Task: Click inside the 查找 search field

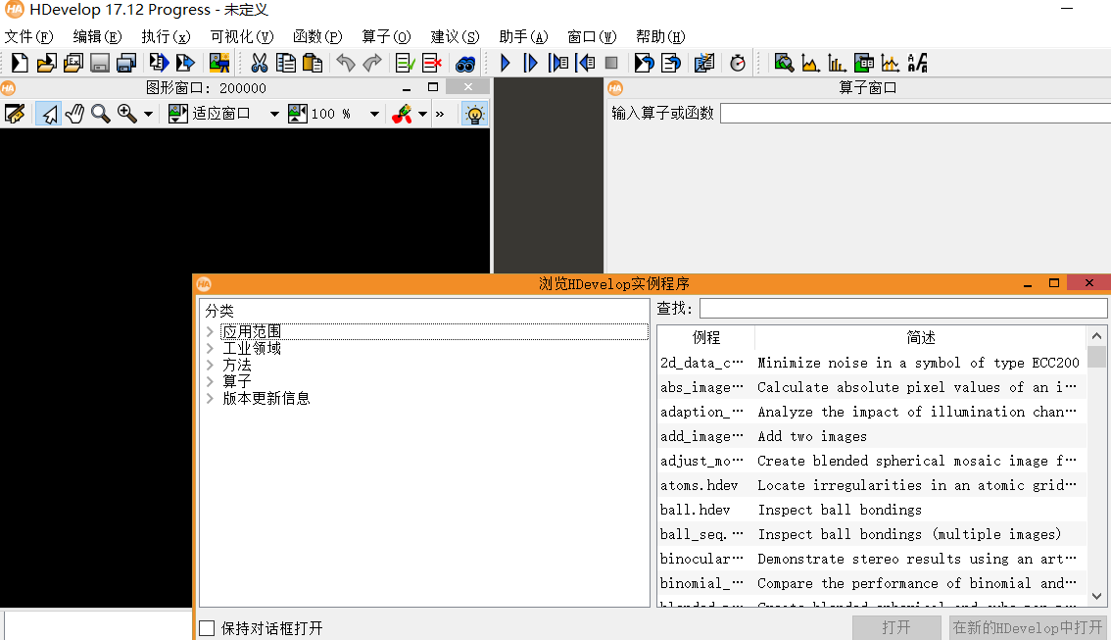Action: 901,308
